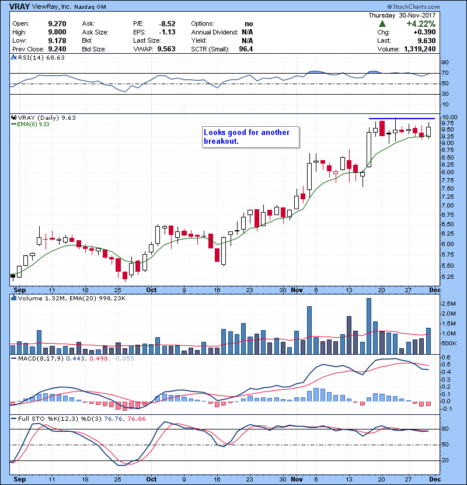Click the VWAP value 9.563
467x485 pixels.
pos(166,49)
